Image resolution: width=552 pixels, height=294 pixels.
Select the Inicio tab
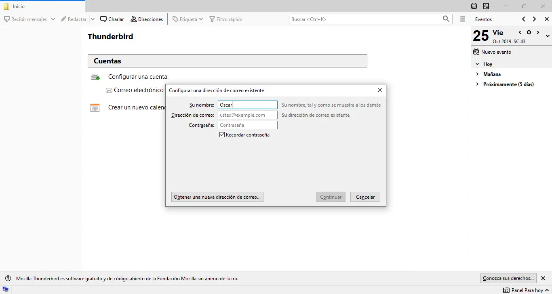point(42,6)
